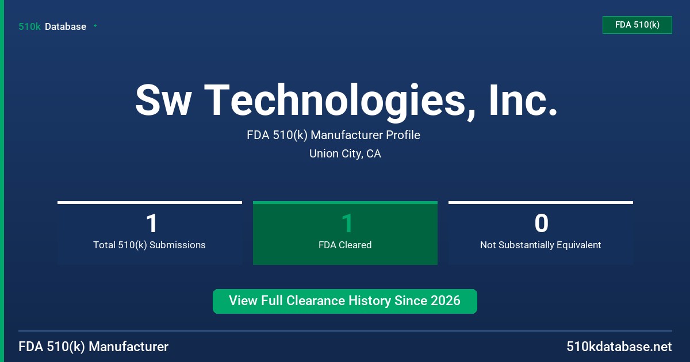Open the 510kdatabase.net footer link
The height and width of the screenshot is (362, 690).
619,347
